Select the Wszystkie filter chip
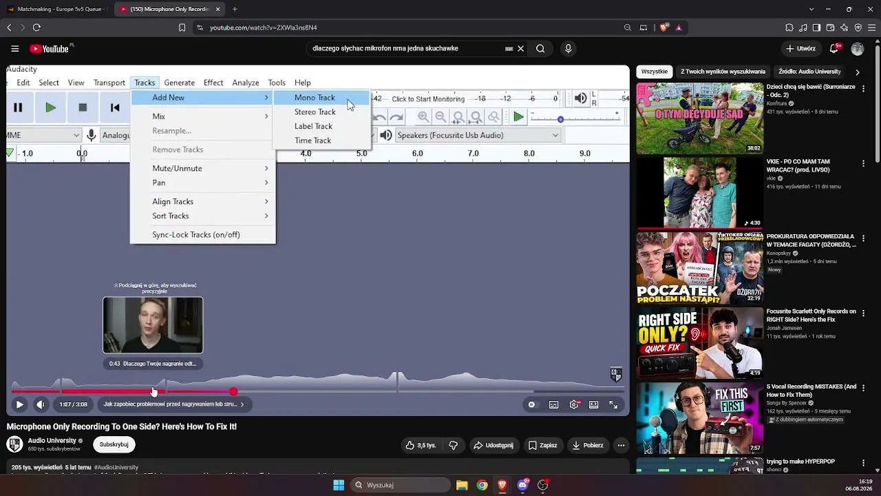Image resolution: width=881 pixels, height=496 pixels. click(654, 72)
